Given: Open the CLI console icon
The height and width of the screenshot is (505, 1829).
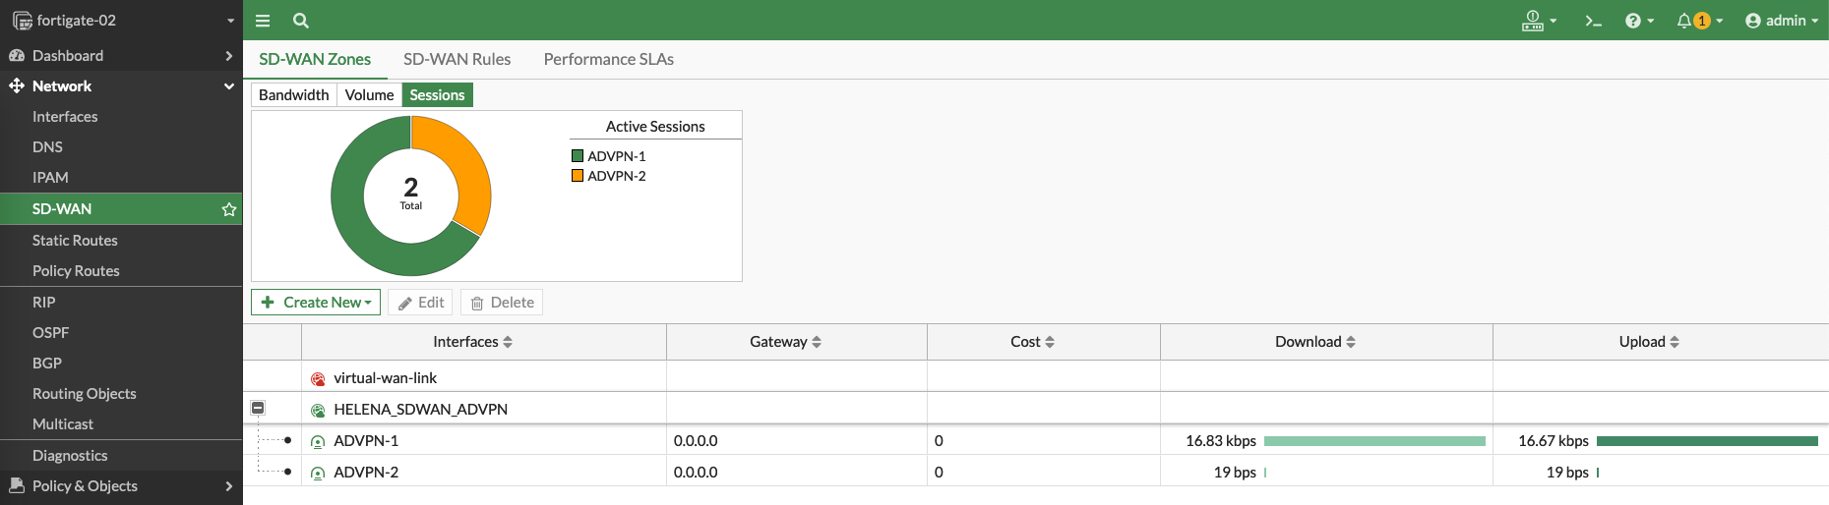Looking at the screenshot, I should click(x=1593, y=21).
